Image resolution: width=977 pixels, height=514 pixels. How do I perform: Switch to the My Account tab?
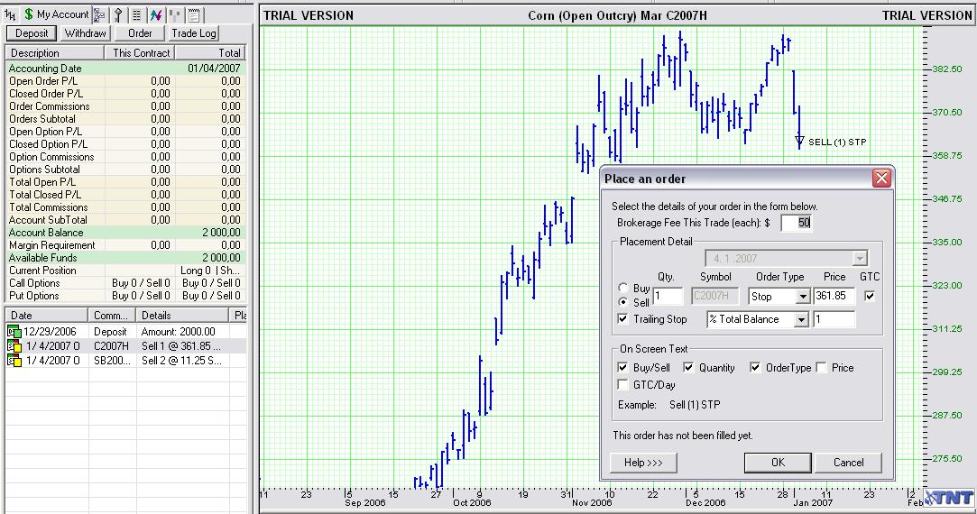pos(56,14)
